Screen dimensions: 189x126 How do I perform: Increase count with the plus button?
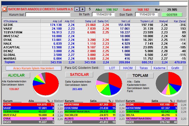coord(82,9)
